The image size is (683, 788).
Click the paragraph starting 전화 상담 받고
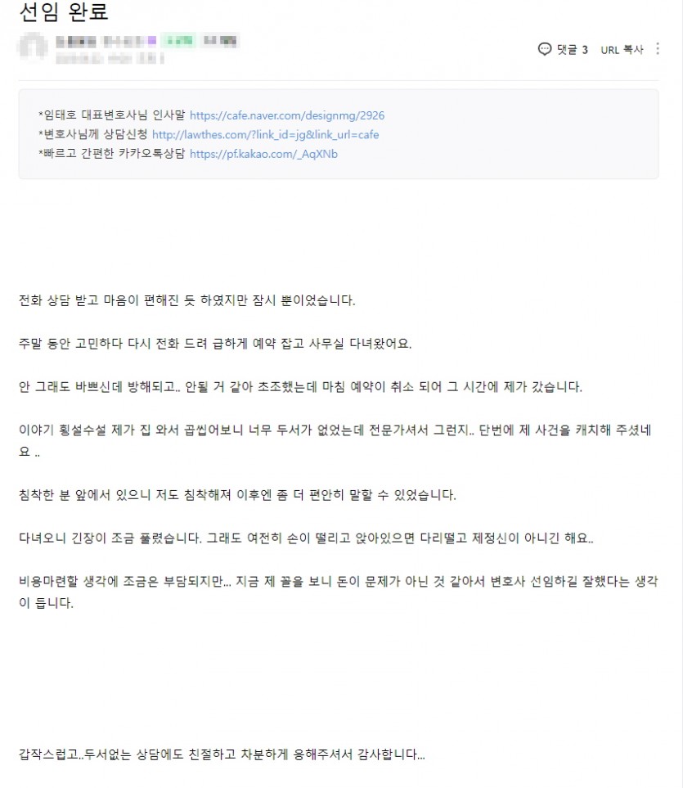point(186,300)
